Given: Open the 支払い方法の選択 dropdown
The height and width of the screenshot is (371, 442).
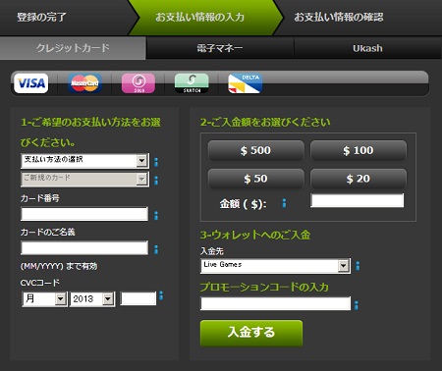Looking at the screenshot, I should [x=85, y=161].
